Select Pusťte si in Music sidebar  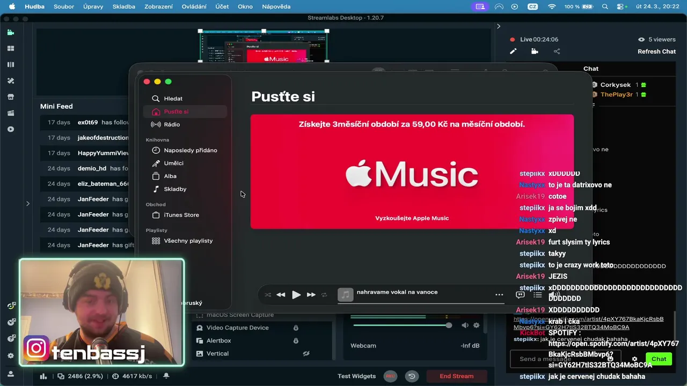[185, 112]
